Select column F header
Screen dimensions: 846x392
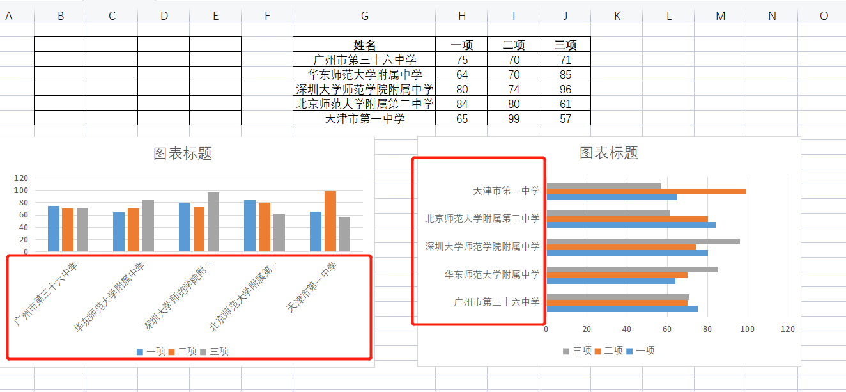(x=267, y=16)
